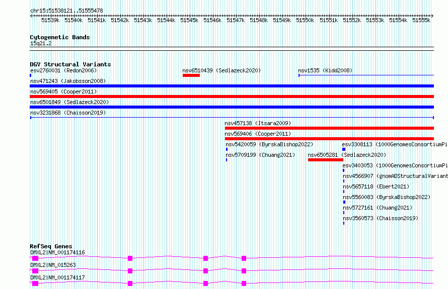The height and width of the screenshot is (289, 448).
Task: Click the DMXL2|NM_001174117 transcript label
Action: (57, 277)
